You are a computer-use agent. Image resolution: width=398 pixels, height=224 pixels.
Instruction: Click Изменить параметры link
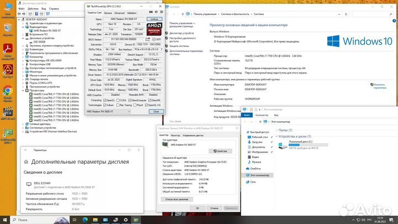coord(380,86)
